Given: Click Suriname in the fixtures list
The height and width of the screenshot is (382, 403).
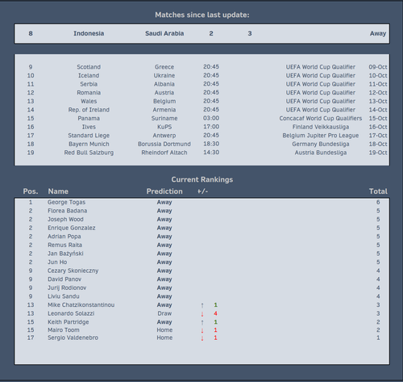Looking at the screenshot, I should (164, 119).
